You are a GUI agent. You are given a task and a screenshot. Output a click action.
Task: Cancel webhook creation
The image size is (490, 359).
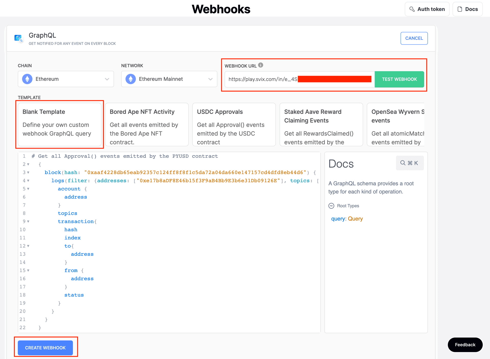tap(414, 38)
